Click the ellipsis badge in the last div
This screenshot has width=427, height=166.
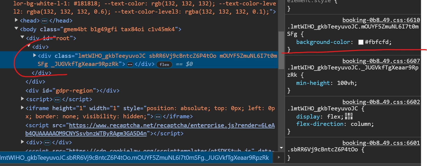pos(47,143)
